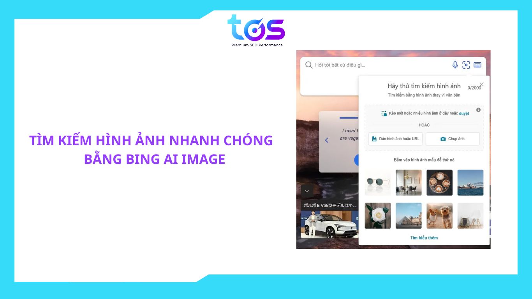The image size is (532, 299).
Task: Click the on-screen keyboard icon
Action: pyautogui.click(x=477, y=65)
